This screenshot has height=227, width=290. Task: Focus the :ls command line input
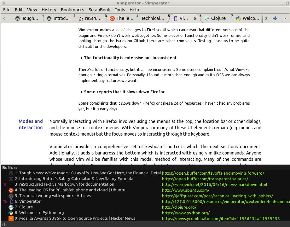145,224
